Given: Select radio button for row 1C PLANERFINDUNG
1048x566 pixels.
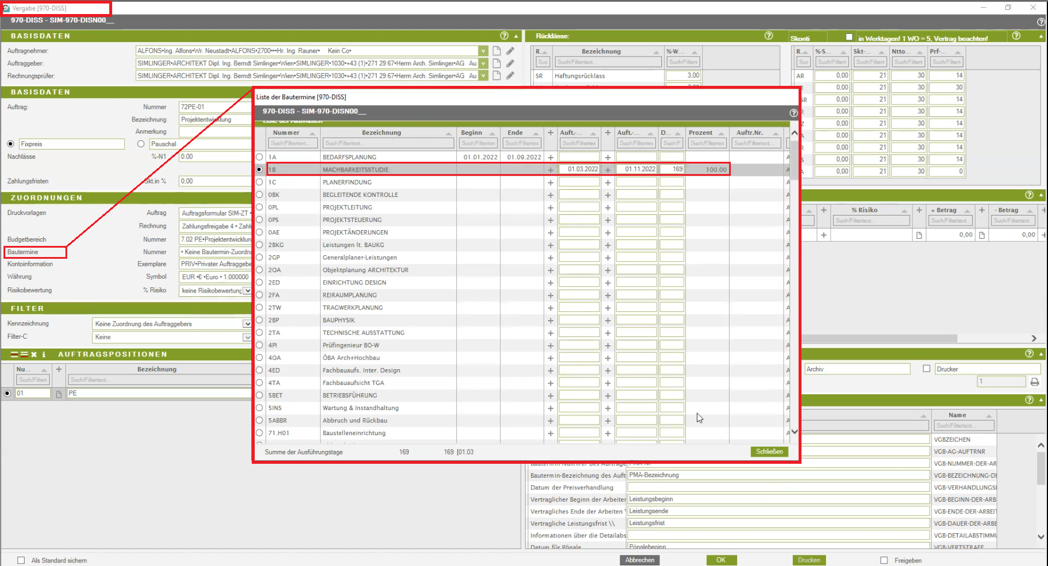Looking at the screenshot, I should click(259, 182).
